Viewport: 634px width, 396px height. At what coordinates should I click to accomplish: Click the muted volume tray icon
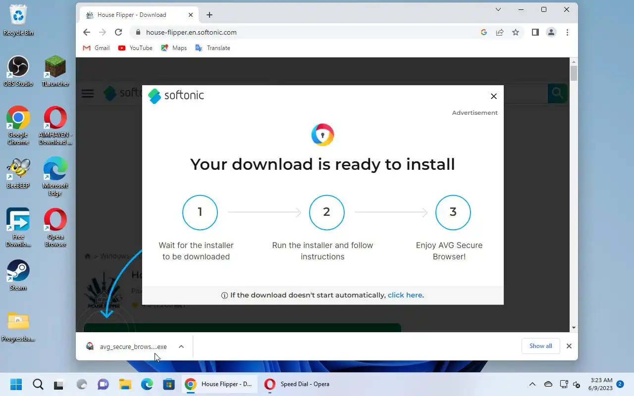pos(577,384)
